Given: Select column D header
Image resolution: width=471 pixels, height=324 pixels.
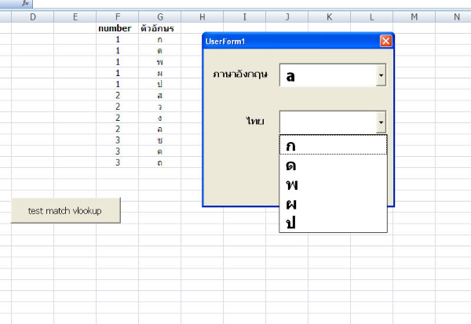Looking at the screenshot, I should [32, 16].
